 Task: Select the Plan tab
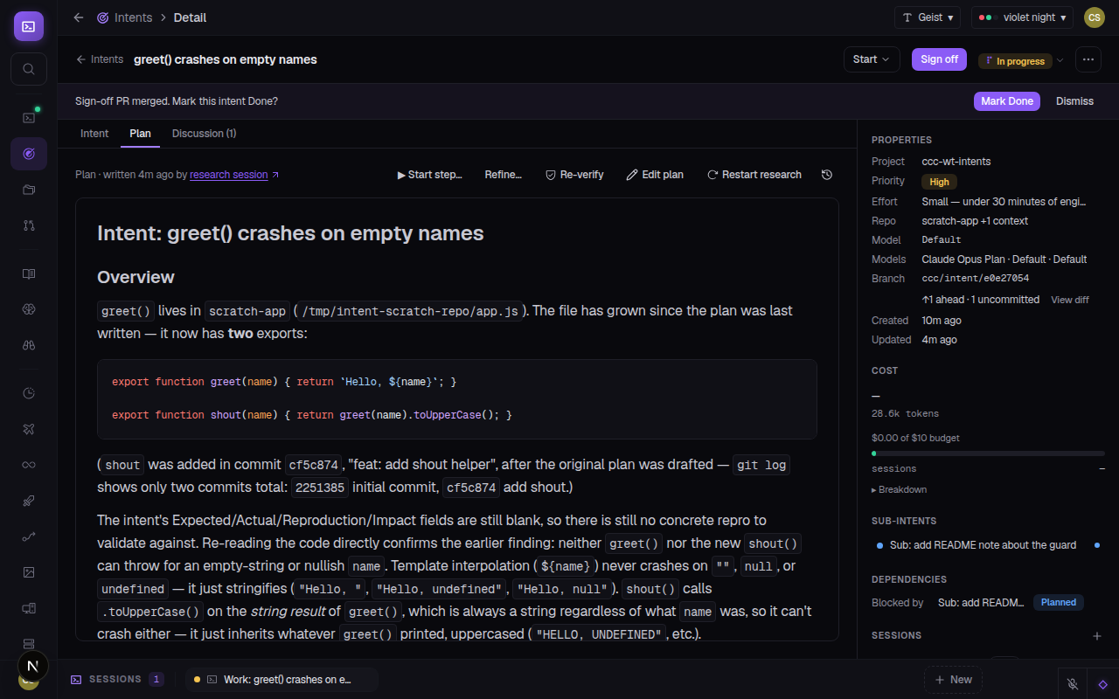coord(140,134)
